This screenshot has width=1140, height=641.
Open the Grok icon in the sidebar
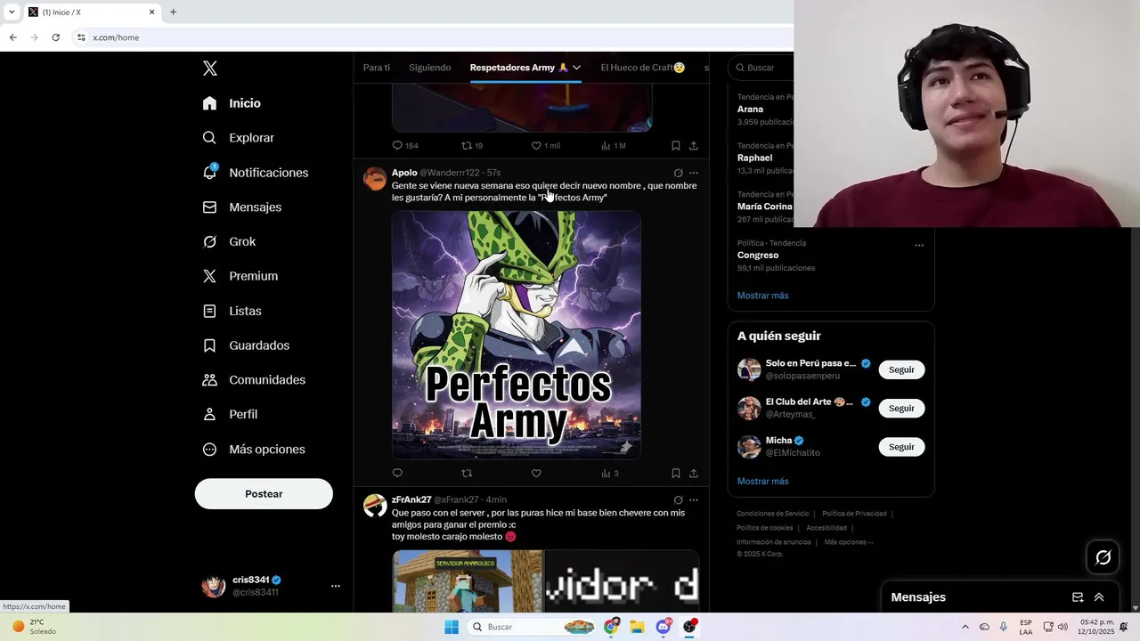pos(209,241)
